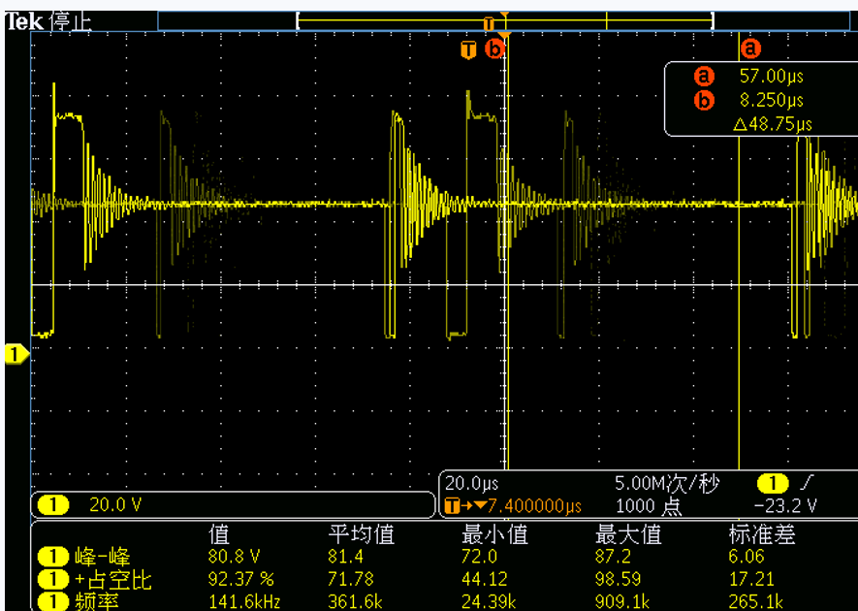Click cursor a icon in readout box
Image resolution: width=858 pixels, height=611 pixels.
pos(704,76)
